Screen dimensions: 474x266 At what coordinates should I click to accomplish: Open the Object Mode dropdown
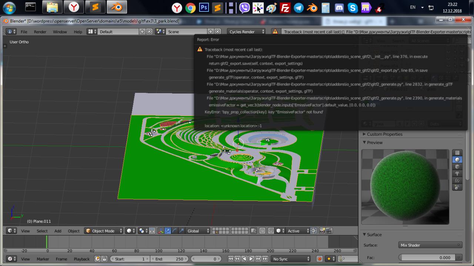pyautogui.click(x=104, y=231)
